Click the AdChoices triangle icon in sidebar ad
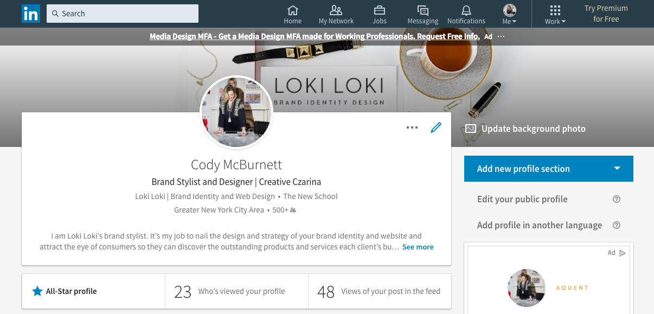Viewport: 654px width, 314px height. point(623,253)
